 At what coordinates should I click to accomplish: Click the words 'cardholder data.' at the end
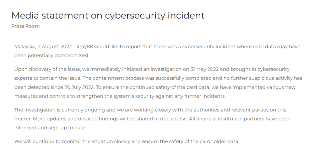click(219, 141)
